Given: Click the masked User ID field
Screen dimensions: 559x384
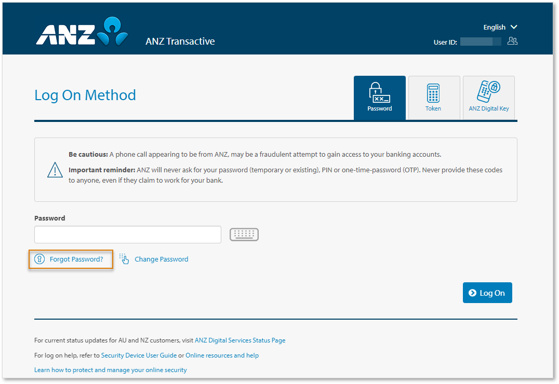Looking at the screenshot, I should (x=481, y=42).
